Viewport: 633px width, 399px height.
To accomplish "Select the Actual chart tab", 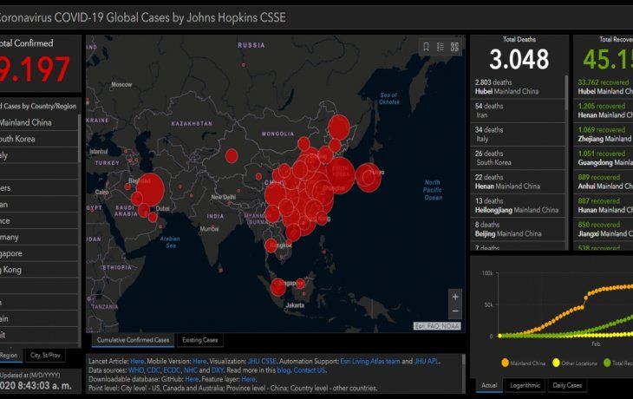I will point(489,385).
